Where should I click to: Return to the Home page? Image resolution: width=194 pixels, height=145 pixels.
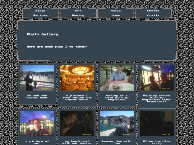pyautogui.click(x=116, y=15)
